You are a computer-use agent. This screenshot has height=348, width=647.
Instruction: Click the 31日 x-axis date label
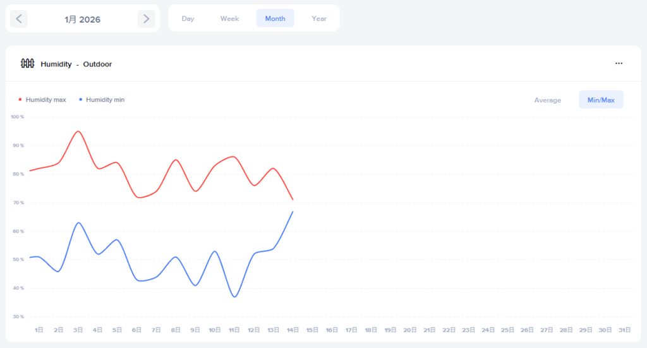pos(625,330)
